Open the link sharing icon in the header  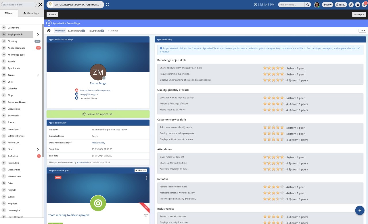click(x=350, y=5)
